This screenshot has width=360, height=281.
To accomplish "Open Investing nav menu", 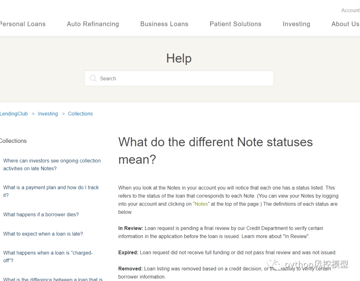I will (x=296, y=24).
